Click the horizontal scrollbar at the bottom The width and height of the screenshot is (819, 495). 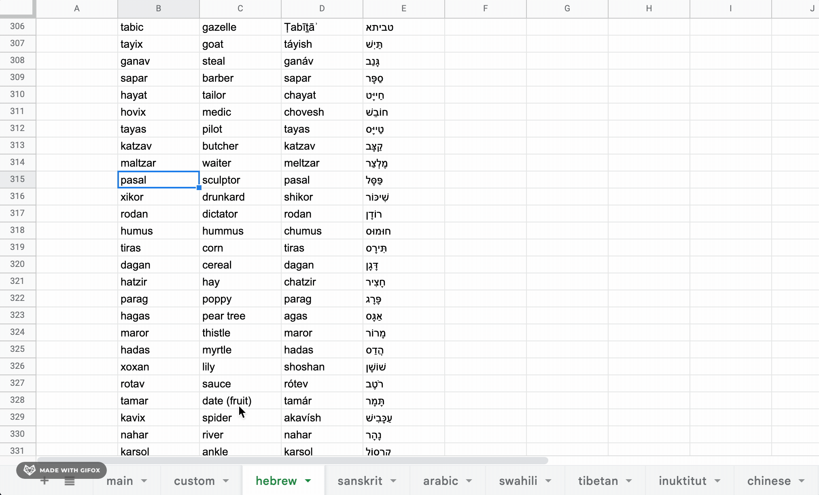[x=291, y=461]
